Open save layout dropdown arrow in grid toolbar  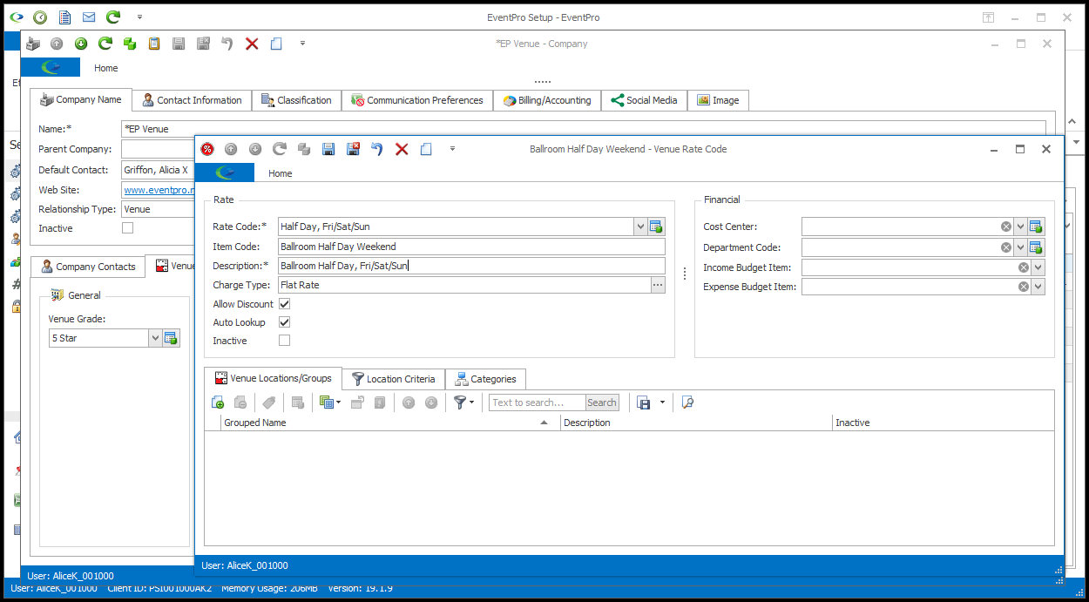tap(662, 402)
